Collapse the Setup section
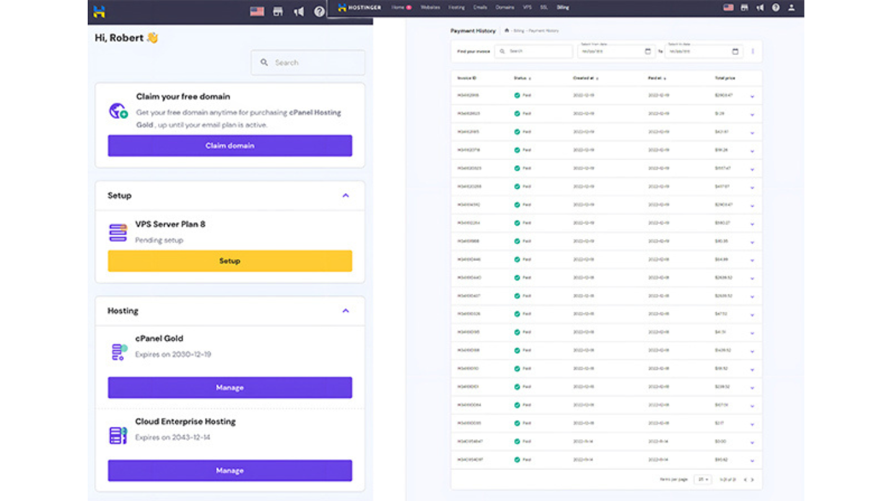 point(346,195)
